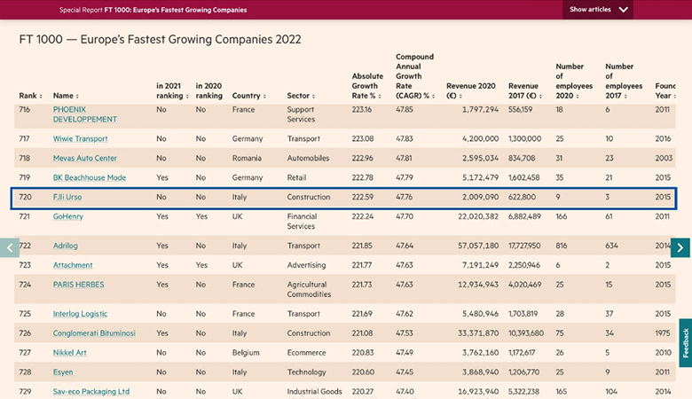This screenshot has width=692, height=399.
Task: Go to the next table page arrow
Action: [680, 247]
